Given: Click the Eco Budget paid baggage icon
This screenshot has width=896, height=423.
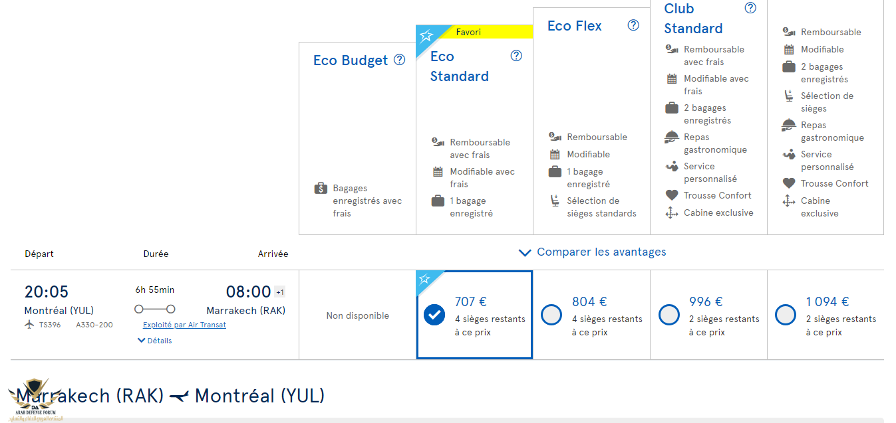Looking at the screenshot, I should click(x=321, y=189).
